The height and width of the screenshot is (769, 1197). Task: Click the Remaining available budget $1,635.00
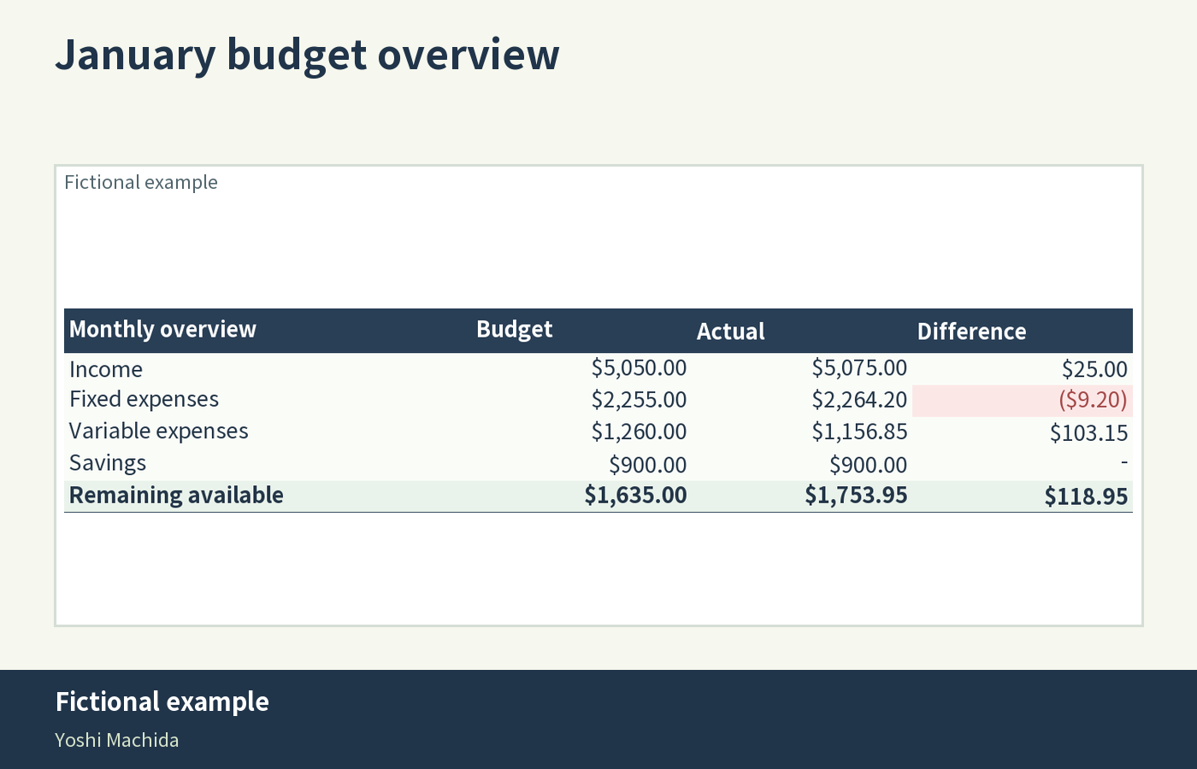point(635,496)
